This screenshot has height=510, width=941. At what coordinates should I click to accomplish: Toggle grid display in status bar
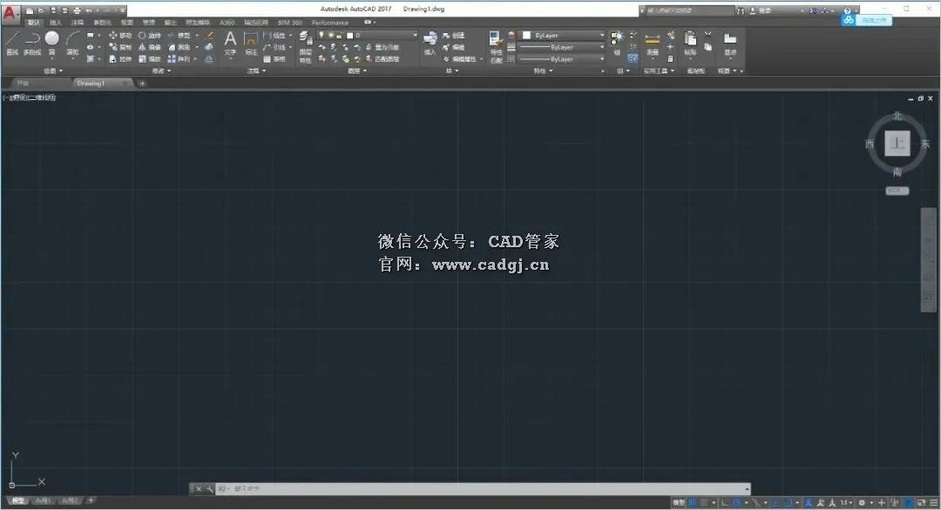693,502
